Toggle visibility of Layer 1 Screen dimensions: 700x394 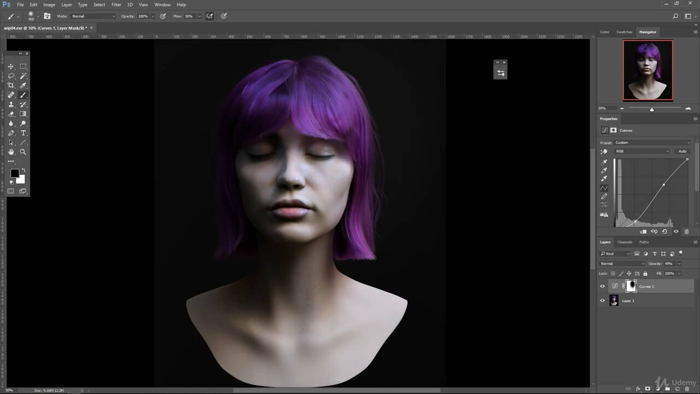point(603,300)
